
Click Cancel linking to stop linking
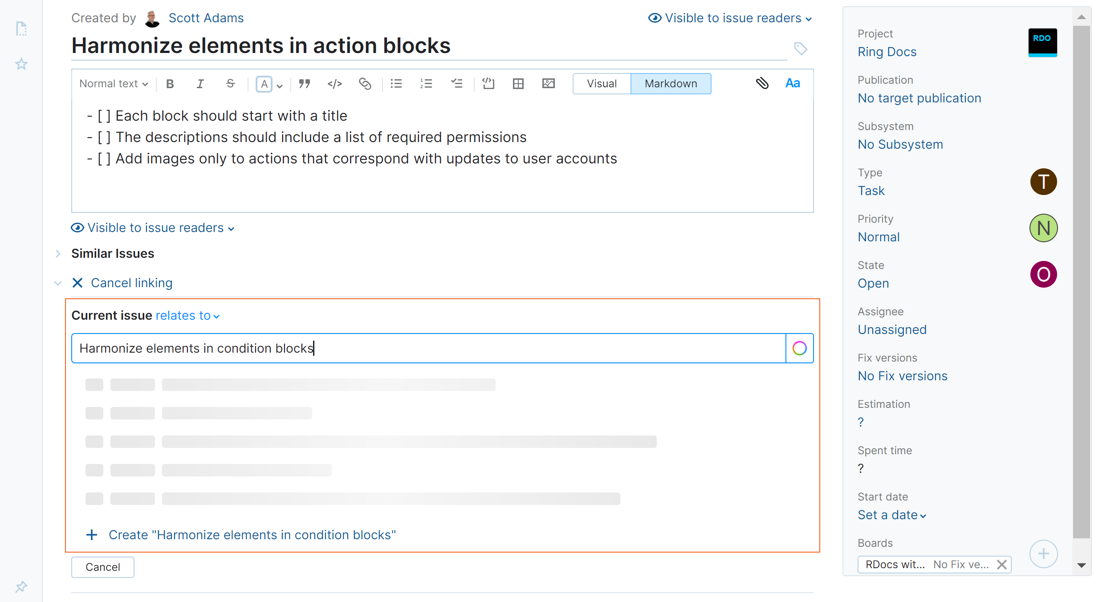point(131,283)
